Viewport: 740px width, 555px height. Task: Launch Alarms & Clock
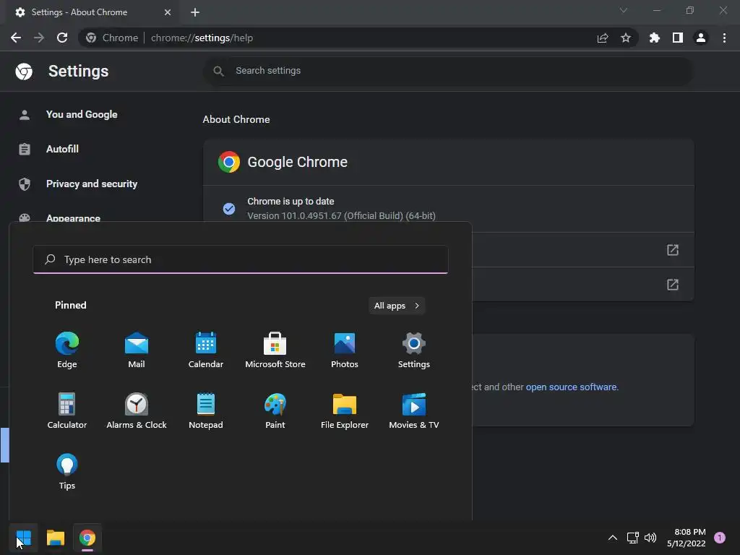tap(137, 410)
